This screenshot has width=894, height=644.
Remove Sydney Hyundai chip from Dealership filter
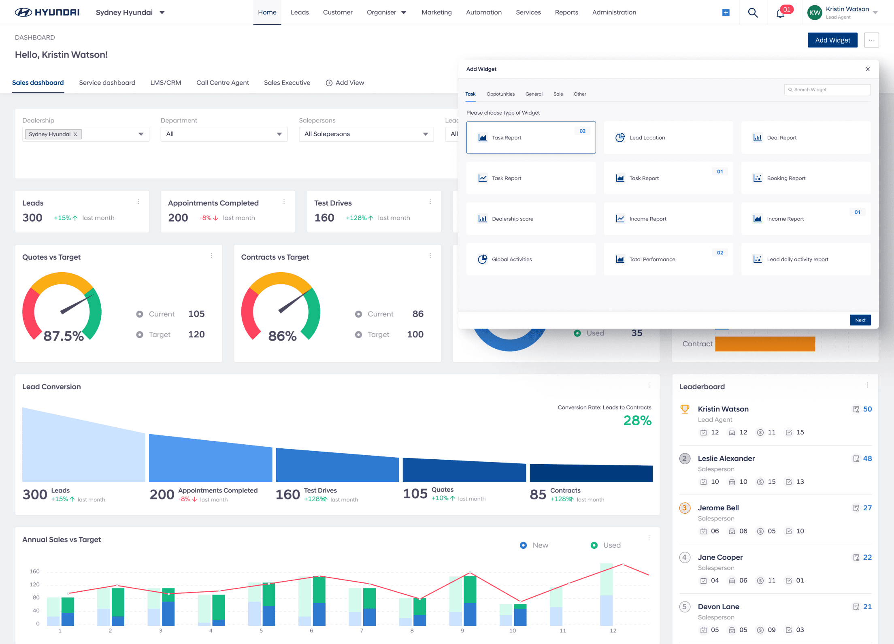[x=75, y=134]
